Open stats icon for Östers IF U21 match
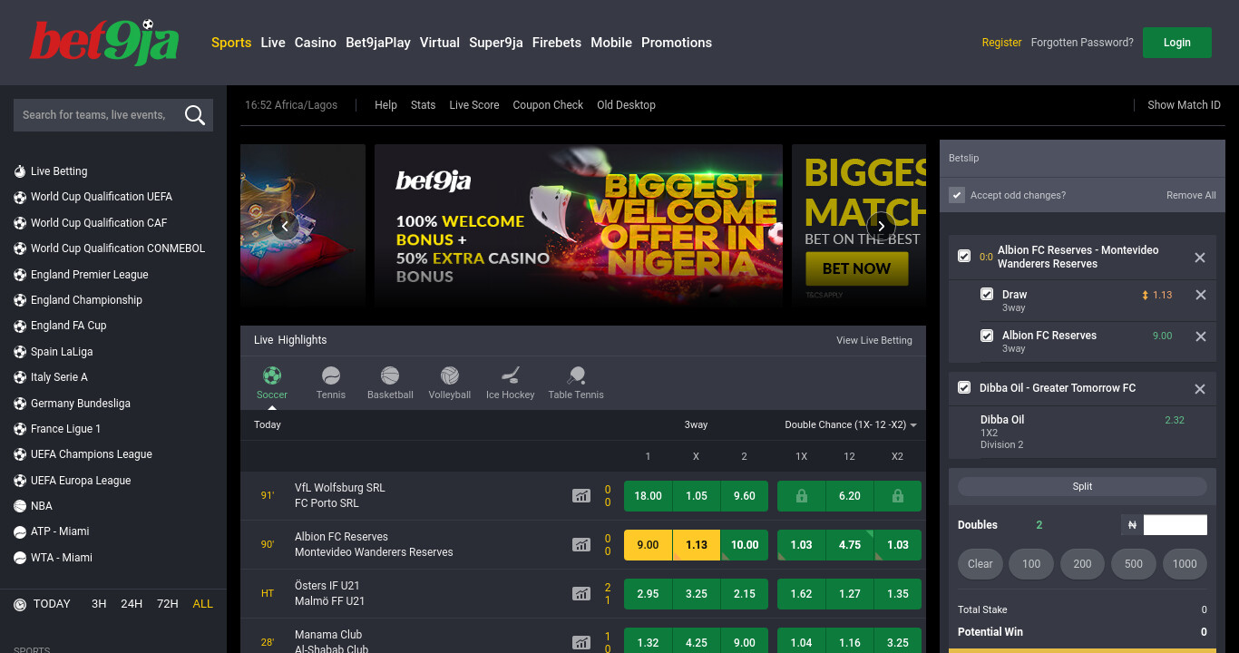Image resolution: width=1239 pixels, height=653 pixels. click(x=581, y=594)
